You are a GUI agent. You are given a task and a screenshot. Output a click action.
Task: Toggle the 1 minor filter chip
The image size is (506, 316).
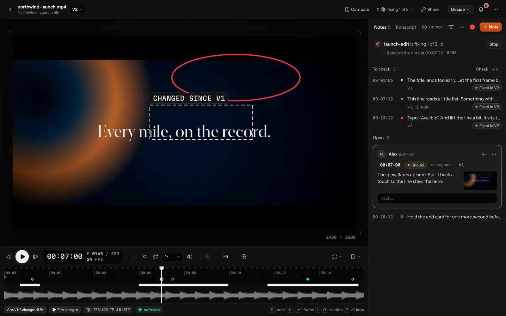click(x=432, y=27)
